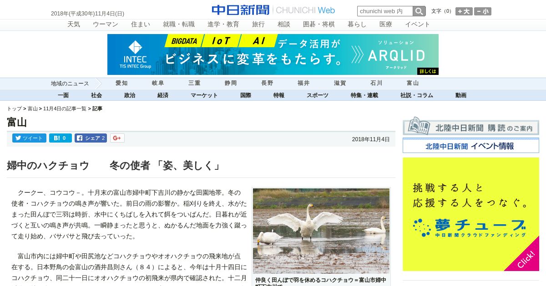Open 社会 category
The height and width of the screenshot is (286, 546).
point(96,95)
